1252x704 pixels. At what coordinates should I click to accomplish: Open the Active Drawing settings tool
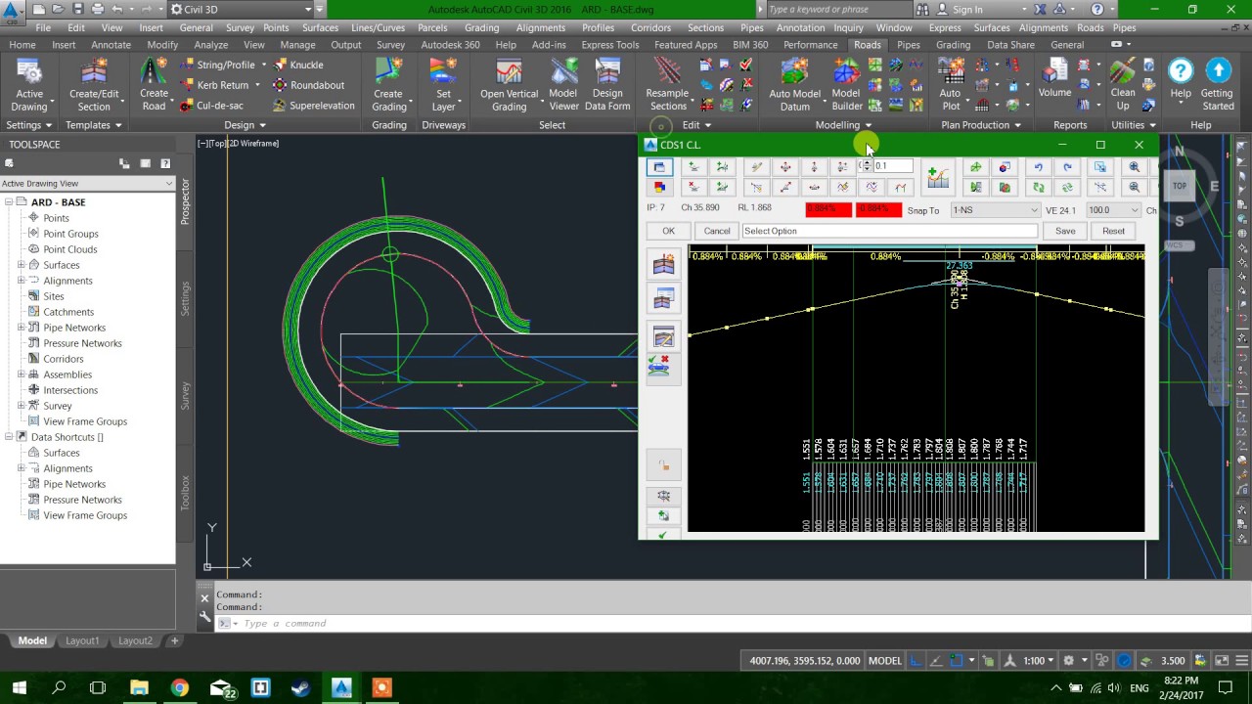click(29, 86)
